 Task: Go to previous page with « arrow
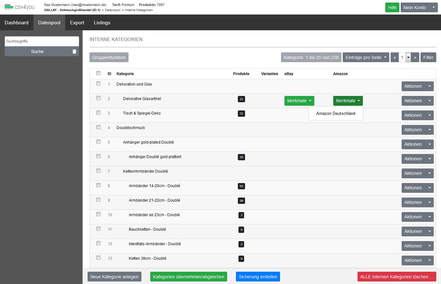[x=395, y=57]
